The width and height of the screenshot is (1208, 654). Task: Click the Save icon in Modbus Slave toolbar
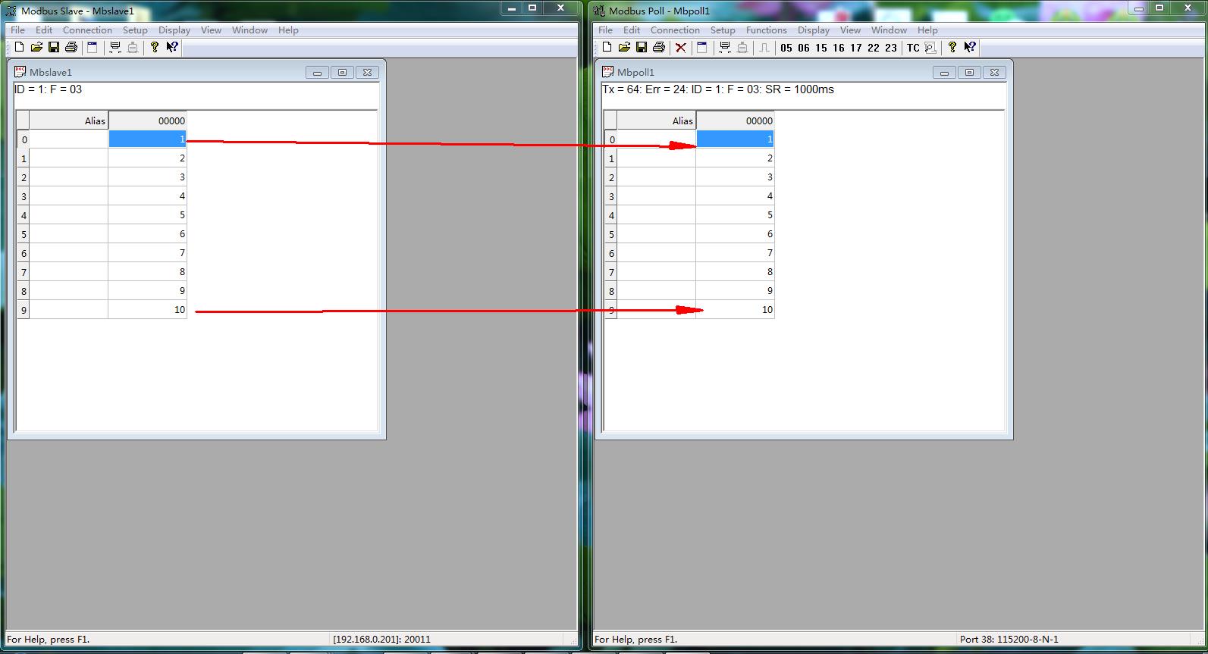click(54, 48)
